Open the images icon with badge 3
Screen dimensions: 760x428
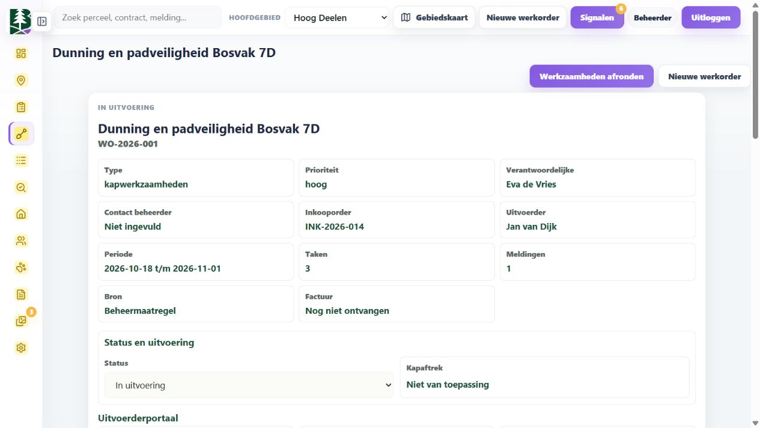21,321
